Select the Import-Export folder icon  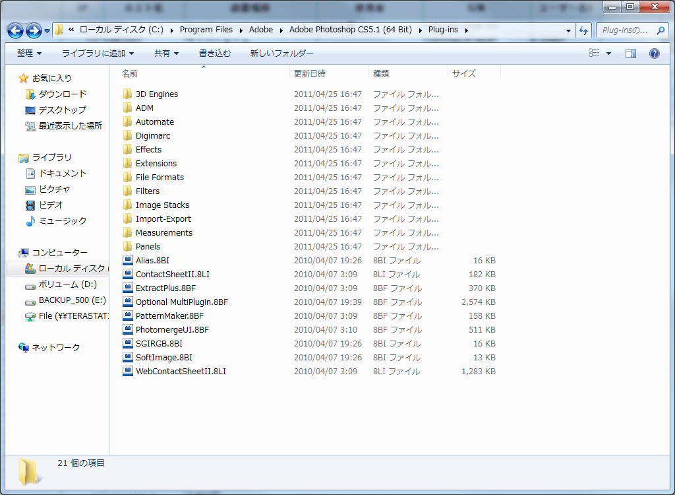127,218
